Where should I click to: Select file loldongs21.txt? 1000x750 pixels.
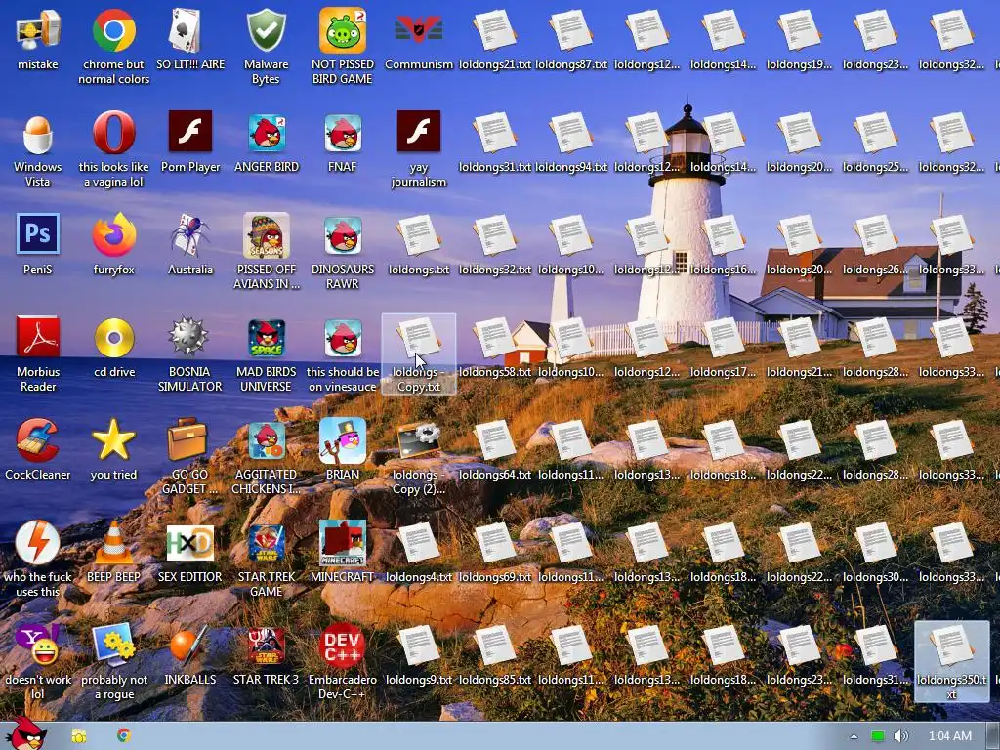point(495,30)
